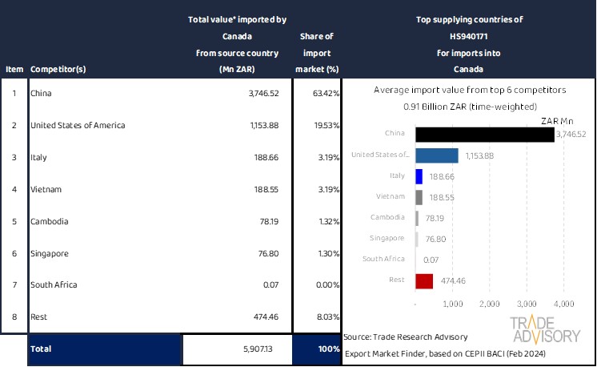
Task: Click the Item column header
Action: tap(14, 69)
